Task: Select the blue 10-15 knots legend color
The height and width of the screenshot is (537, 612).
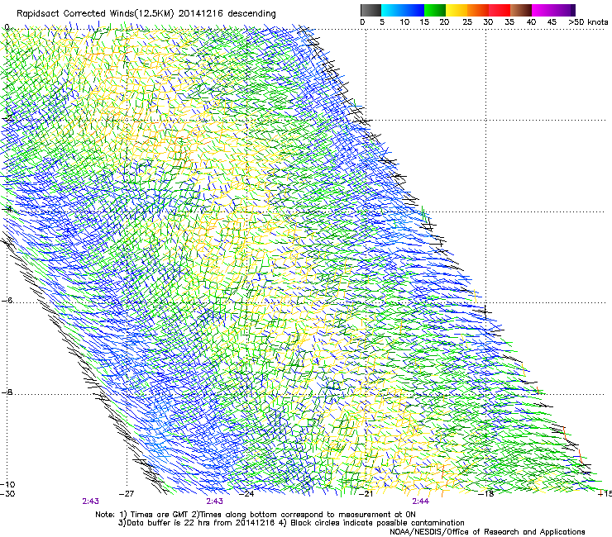Action: coord(414,10)
